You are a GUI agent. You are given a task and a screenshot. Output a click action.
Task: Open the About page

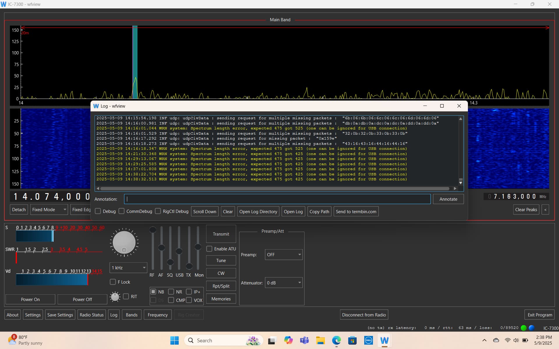(13, 315)
